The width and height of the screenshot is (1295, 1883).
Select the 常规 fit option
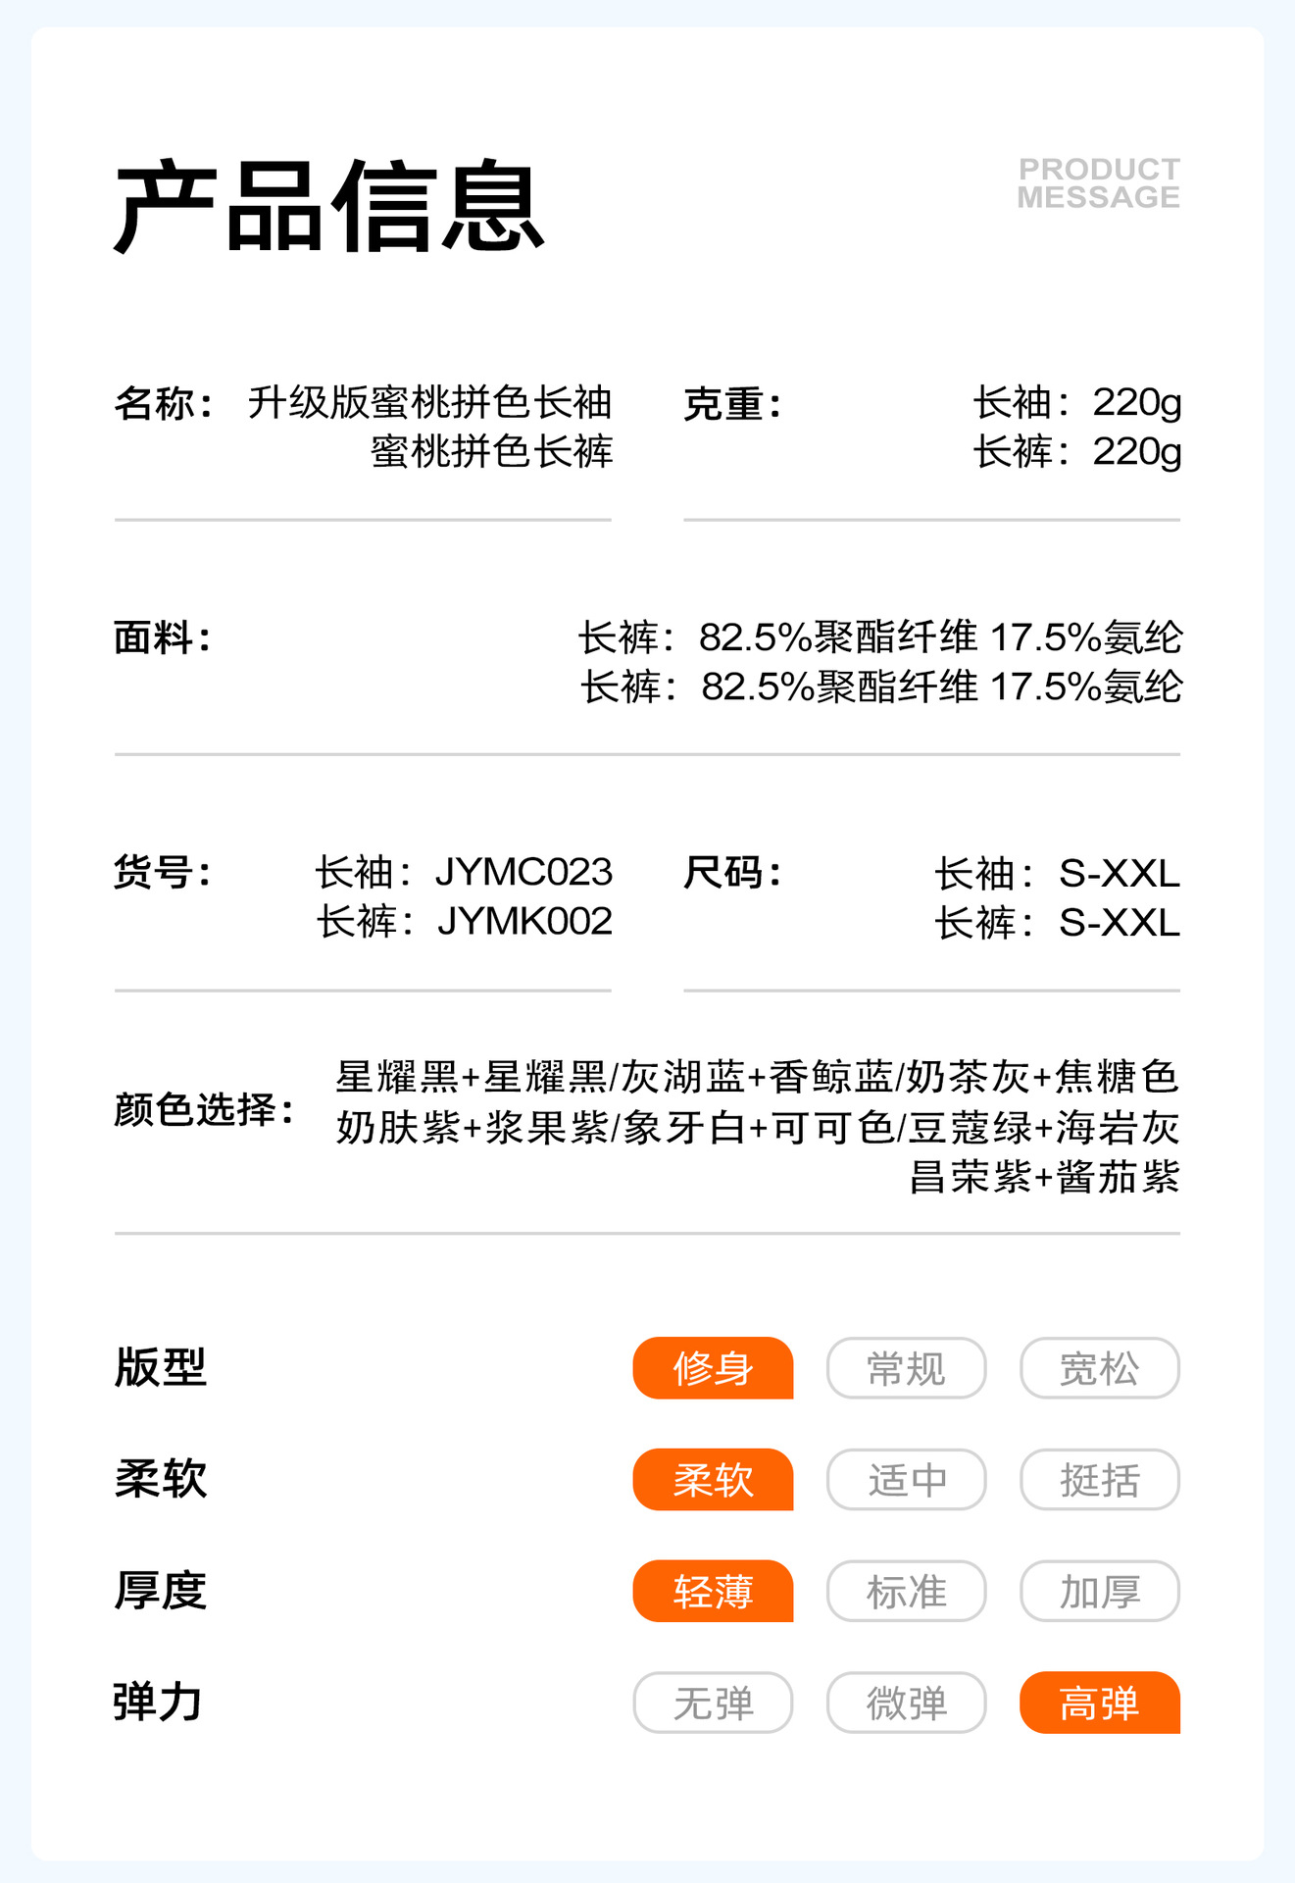coord(906,1368)
